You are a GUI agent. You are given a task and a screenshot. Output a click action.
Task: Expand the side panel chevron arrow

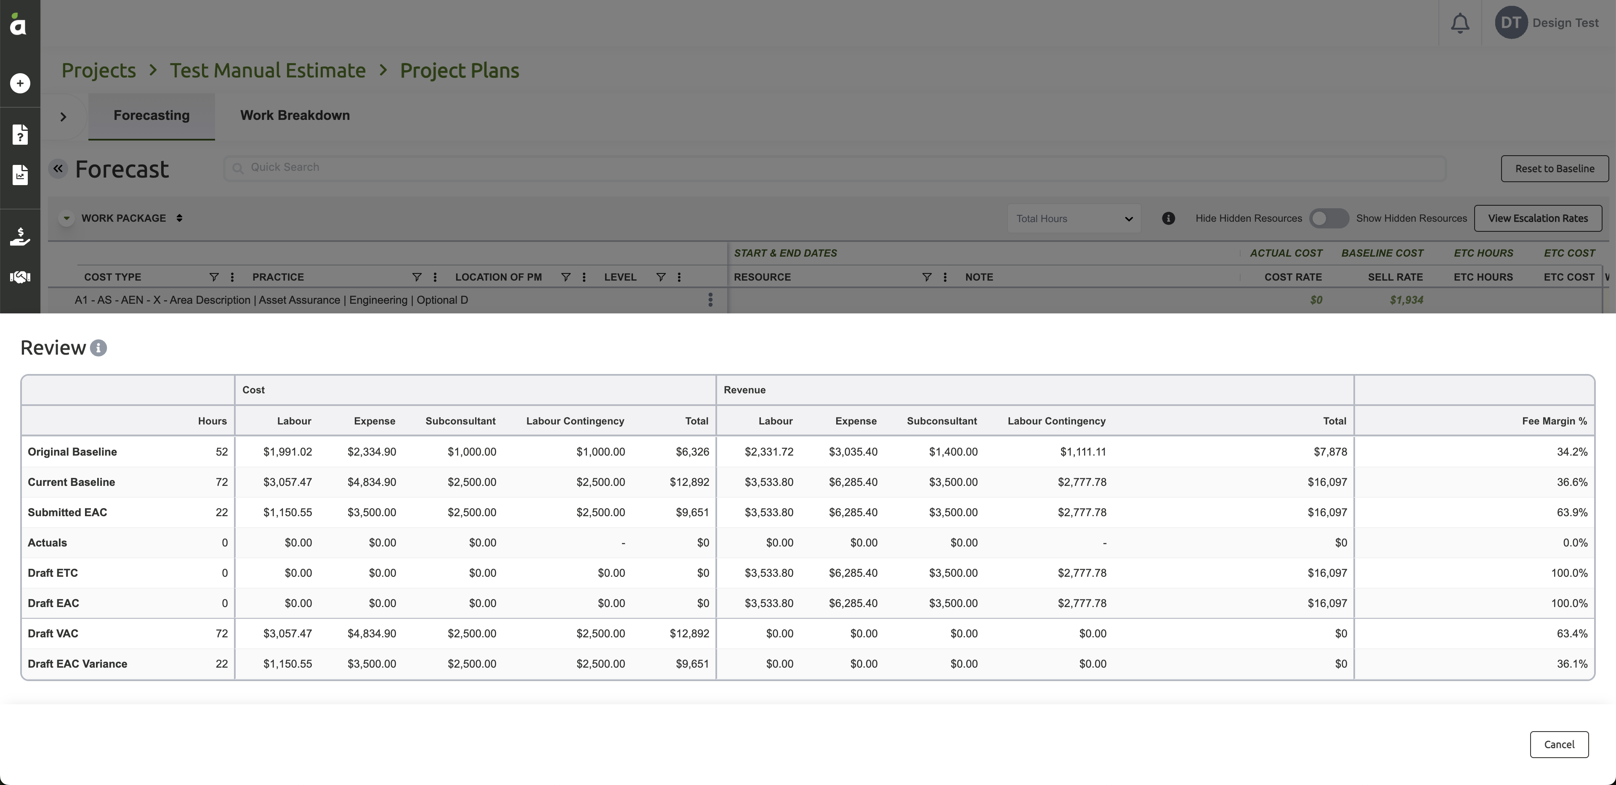tap(64, 117)
